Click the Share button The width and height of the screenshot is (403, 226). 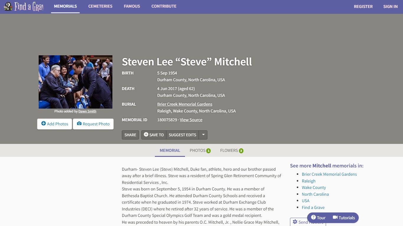(x=130, y=135)
